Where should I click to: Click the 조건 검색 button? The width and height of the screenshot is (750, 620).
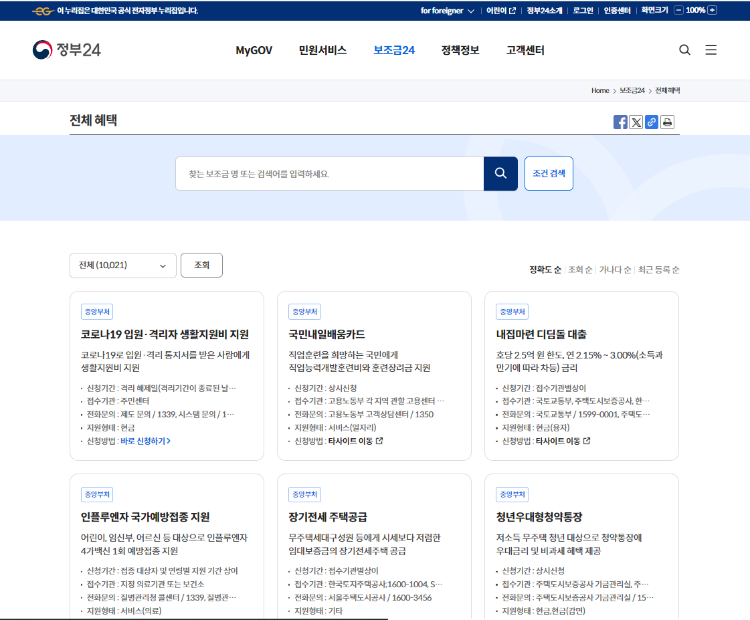[x=549, y=173]
